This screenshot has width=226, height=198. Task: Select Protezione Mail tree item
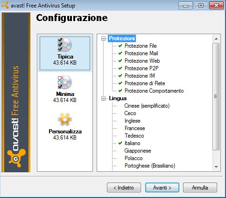click(141, 53)
